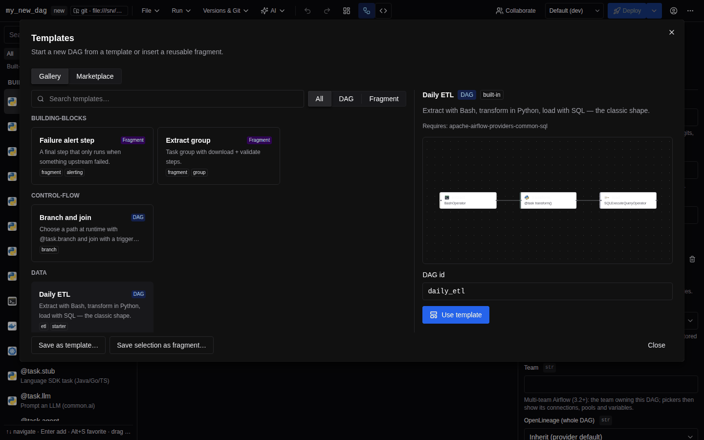Open the templates grid icon in toolbar

[x=347, y=11]
